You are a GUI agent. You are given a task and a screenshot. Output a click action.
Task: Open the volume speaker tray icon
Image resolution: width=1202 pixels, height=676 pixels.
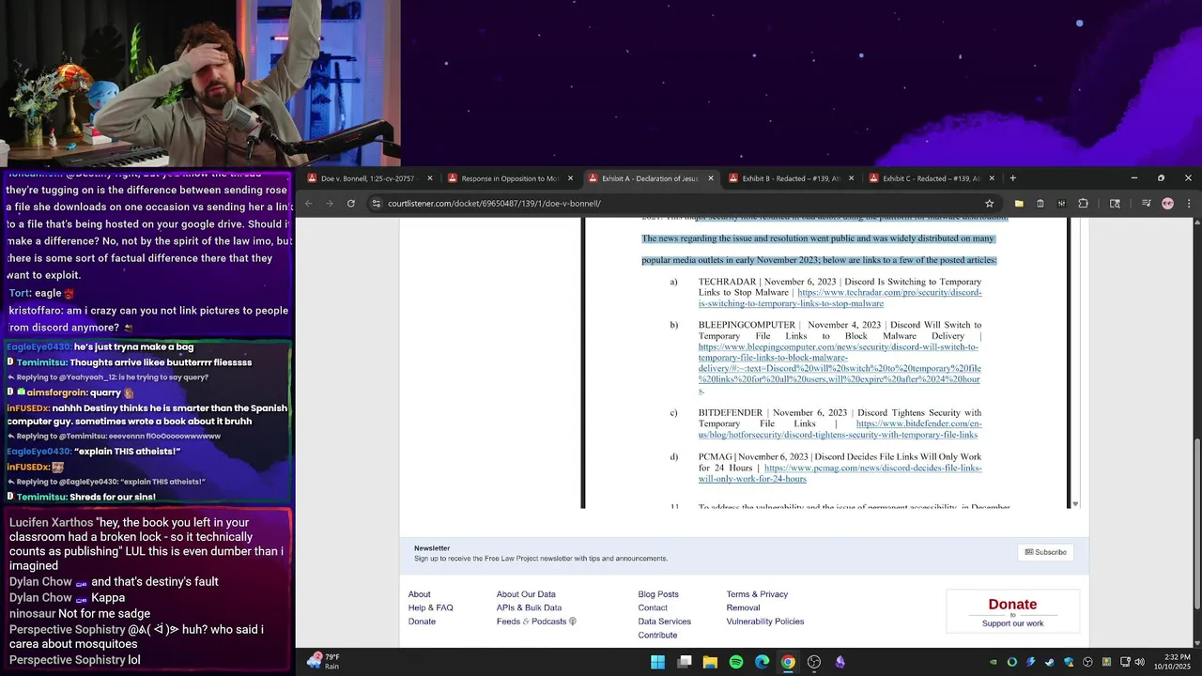point(1139,662)
